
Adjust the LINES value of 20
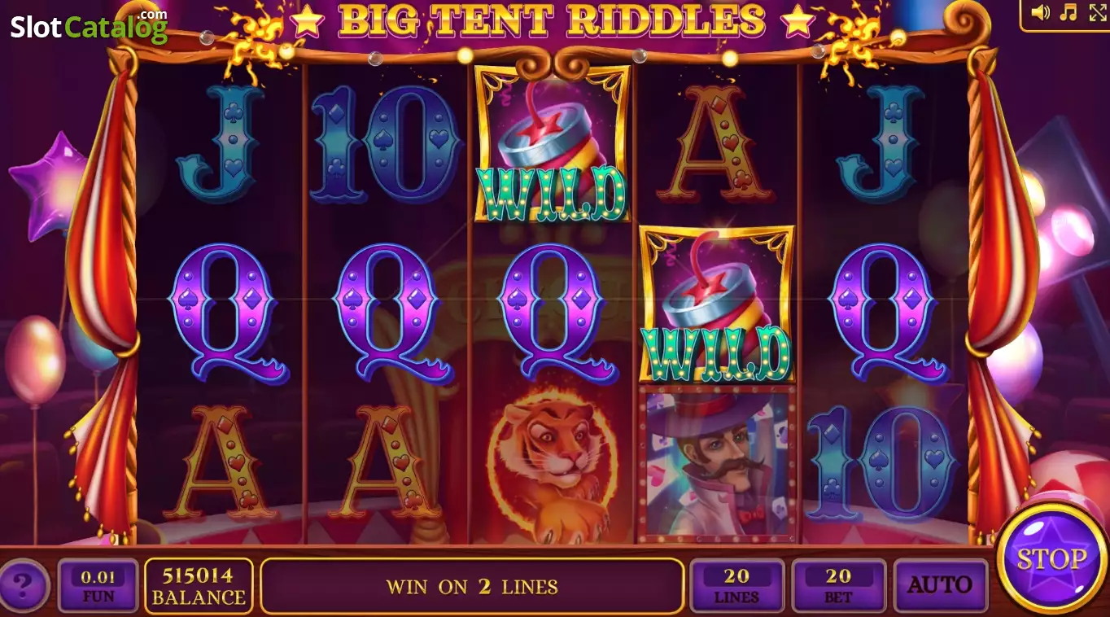[736, 584]
